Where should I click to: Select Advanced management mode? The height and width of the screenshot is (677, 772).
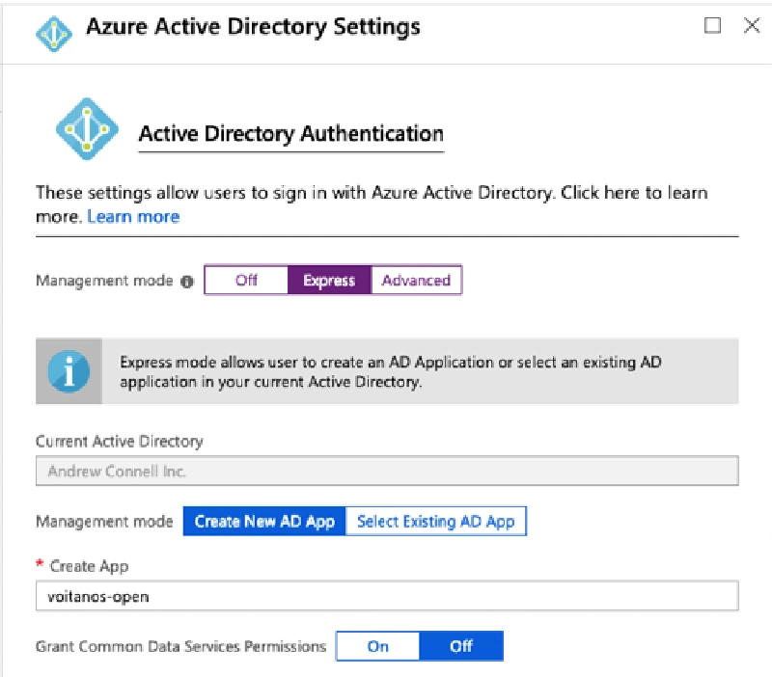pos(417,280)
